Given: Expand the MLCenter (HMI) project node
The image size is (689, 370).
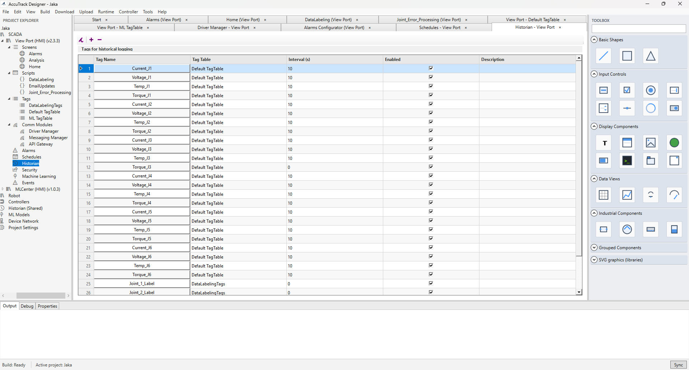Looking at the screenshot, I should click(x=3, y=189).
